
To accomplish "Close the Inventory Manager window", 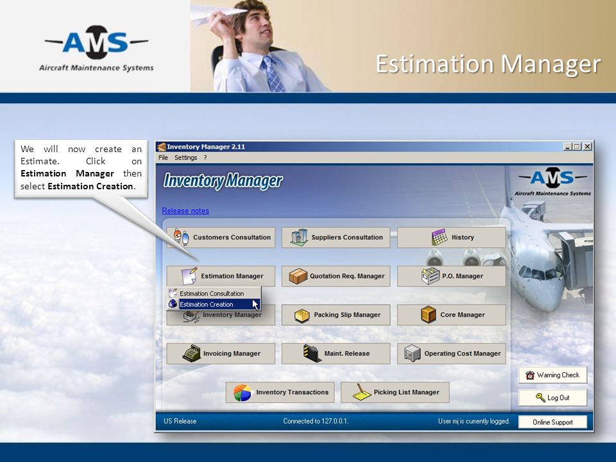I will [x=587, y=147].
